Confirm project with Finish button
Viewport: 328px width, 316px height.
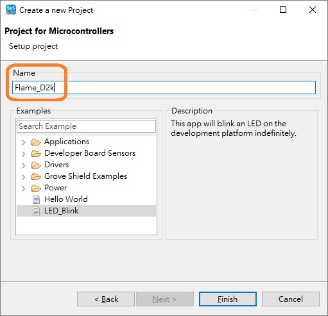pyautogui.click(x=228, y=299)
